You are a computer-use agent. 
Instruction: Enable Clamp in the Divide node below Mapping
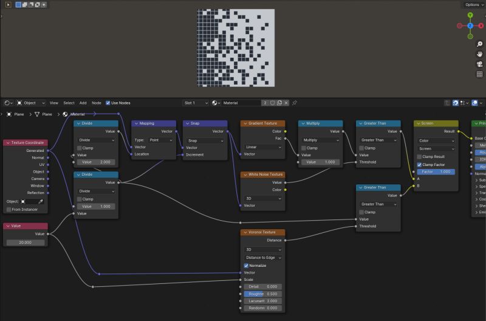(x=80, y=199)
